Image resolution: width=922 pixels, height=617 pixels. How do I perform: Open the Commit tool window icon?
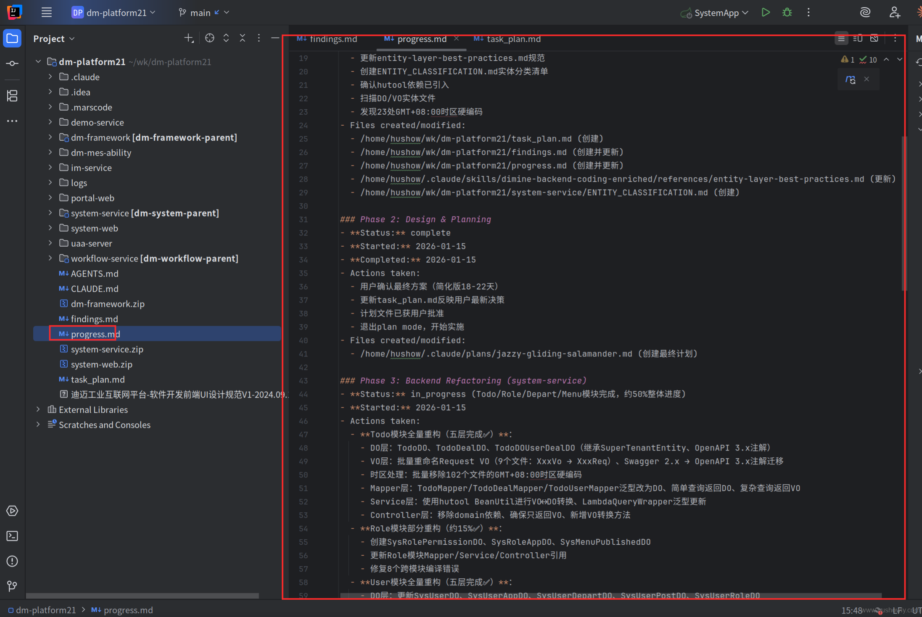tap(12, 63)
